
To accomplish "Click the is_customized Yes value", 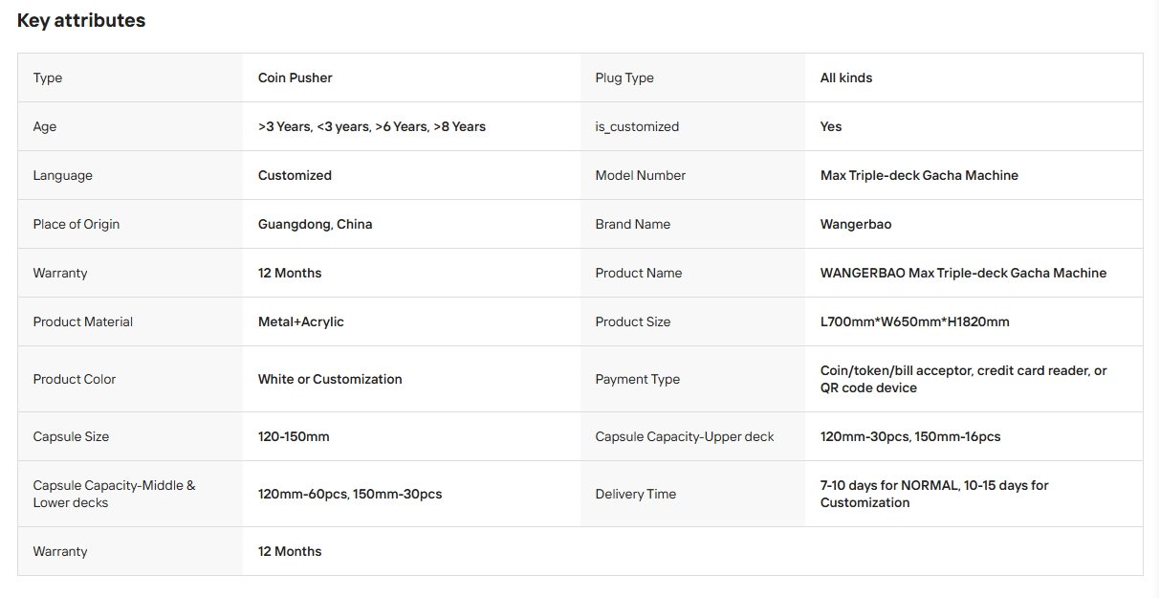I will [x=831, y=126].
